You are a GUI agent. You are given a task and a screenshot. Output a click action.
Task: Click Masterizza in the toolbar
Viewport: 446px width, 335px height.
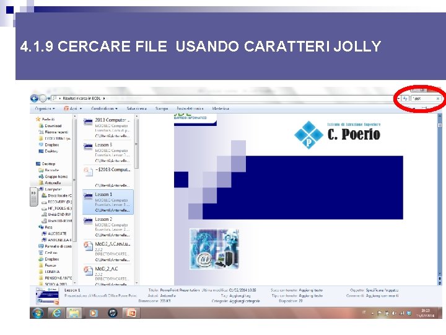(221, 109)
